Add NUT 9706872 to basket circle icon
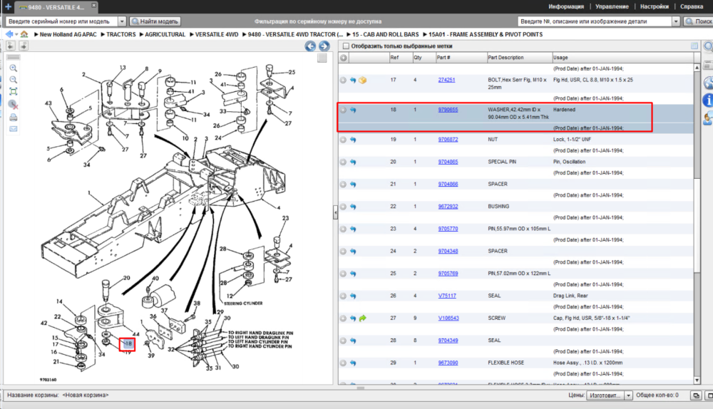 pos(344,140)
